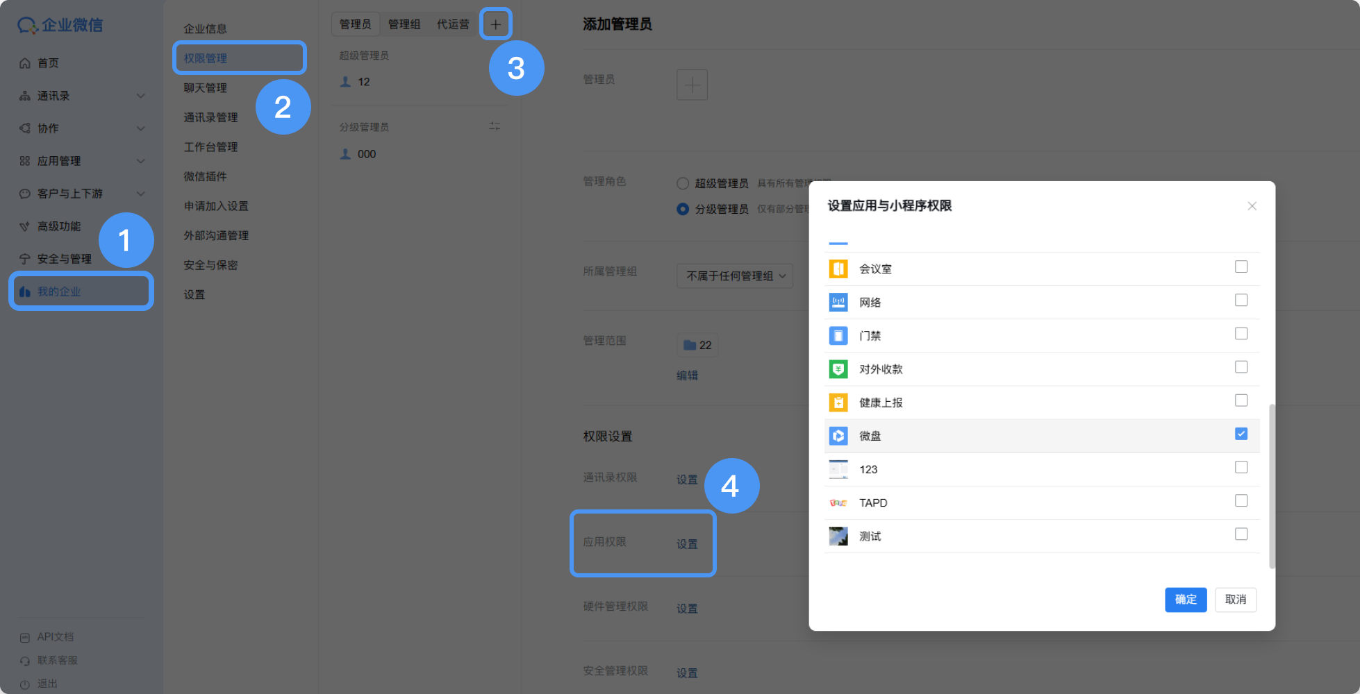Click the 取消 button
Viewport: 1360px width, 694px height.
(x=1236, y=600)
